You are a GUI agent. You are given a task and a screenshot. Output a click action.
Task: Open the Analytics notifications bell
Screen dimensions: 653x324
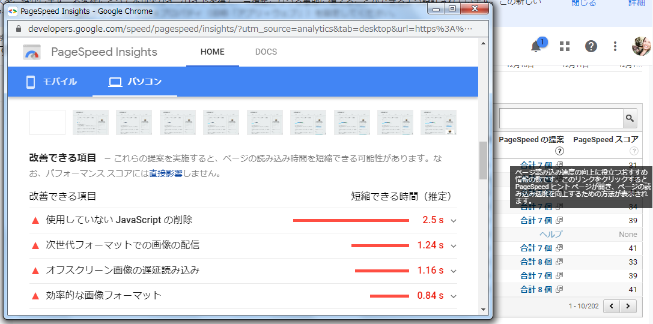tap(536, 47)
